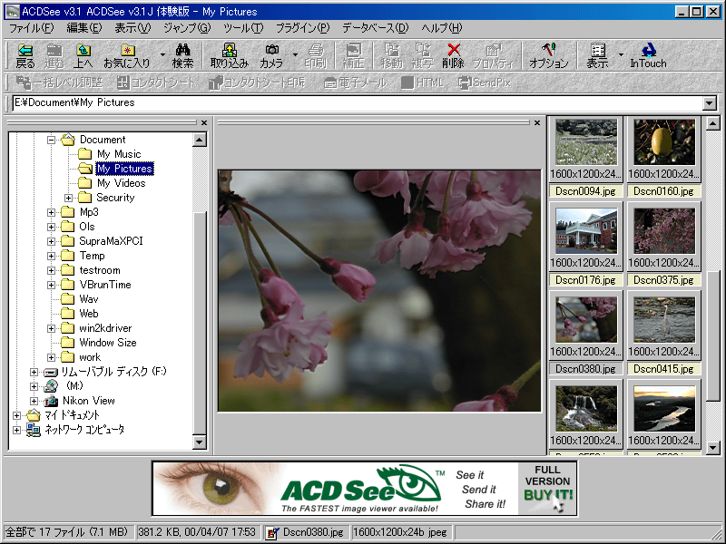
Task: Open the ファイル(F) menu
Action: [31, 28]
